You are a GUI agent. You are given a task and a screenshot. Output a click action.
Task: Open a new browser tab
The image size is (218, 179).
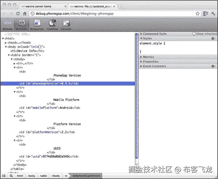(x=121, y=7)
